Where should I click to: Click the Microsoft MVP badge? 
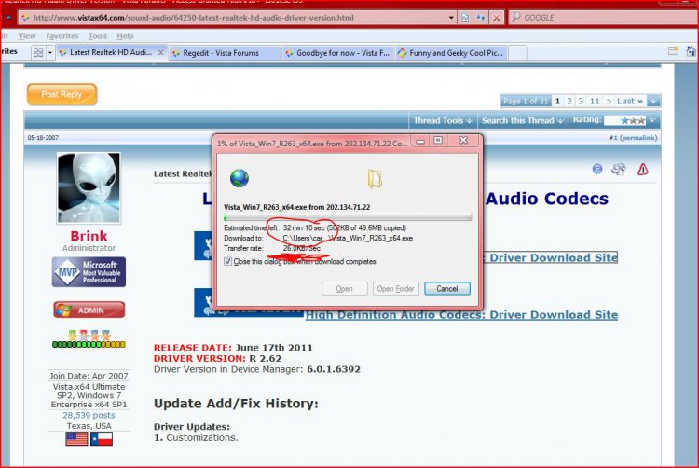89,272
